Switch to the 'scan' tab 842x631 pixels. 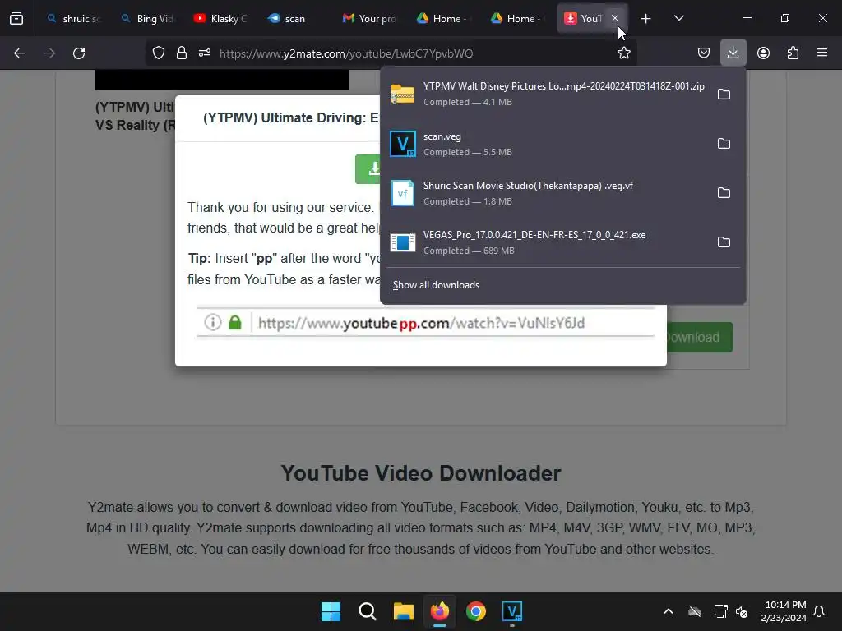(296, 18)
